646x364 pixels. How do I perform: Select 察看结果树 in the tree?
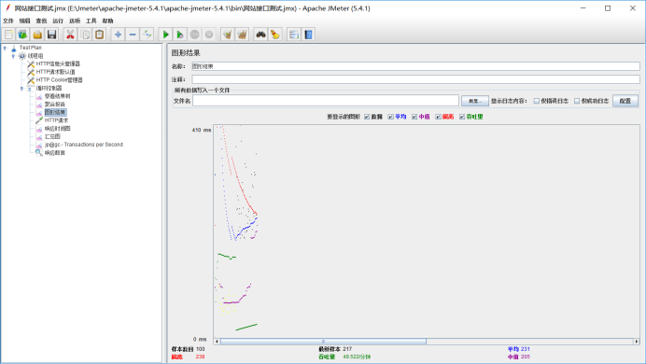click(57, 96)
